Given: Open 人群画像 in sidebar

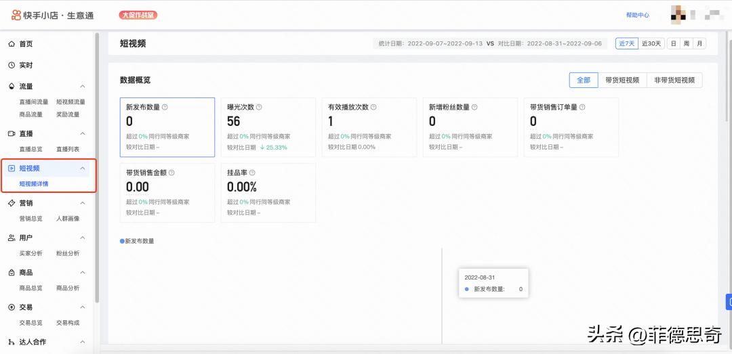Looking at the screenshot, I should [68, 219].
